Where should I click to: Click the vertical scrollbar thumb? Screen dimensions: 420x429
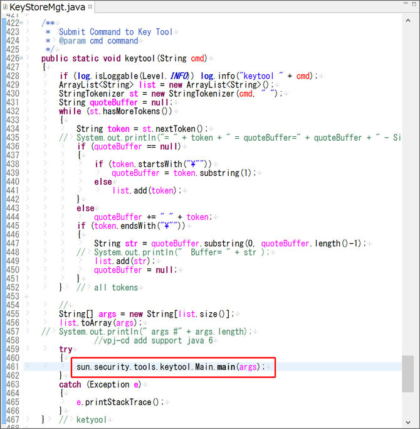[408, 374]
